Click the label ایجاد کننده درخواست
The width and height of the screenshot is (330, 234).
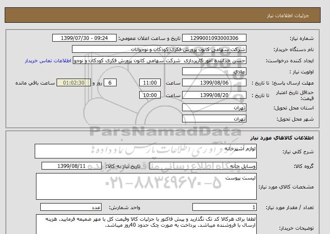[290, 61]
